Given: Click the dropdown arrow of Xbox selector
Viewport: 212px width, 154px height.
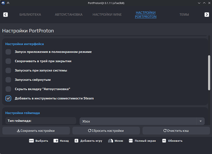Looking at the screenshot, I should [x=201, y=121].
